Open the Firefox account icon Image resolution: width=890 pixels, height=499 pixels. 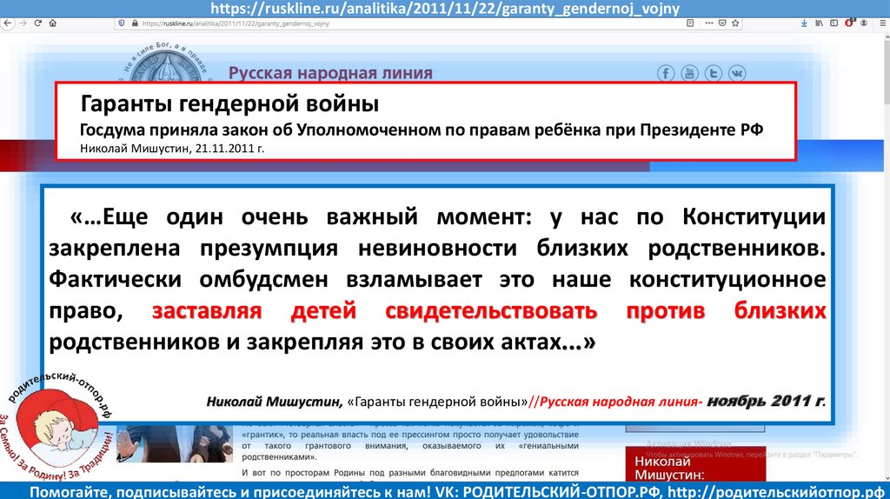point(864,23)
